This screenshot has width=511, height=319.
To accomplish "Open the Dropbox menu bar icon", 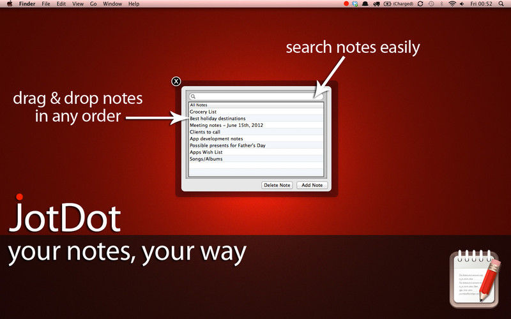I will pyautogui.click(x=355, y=4).
